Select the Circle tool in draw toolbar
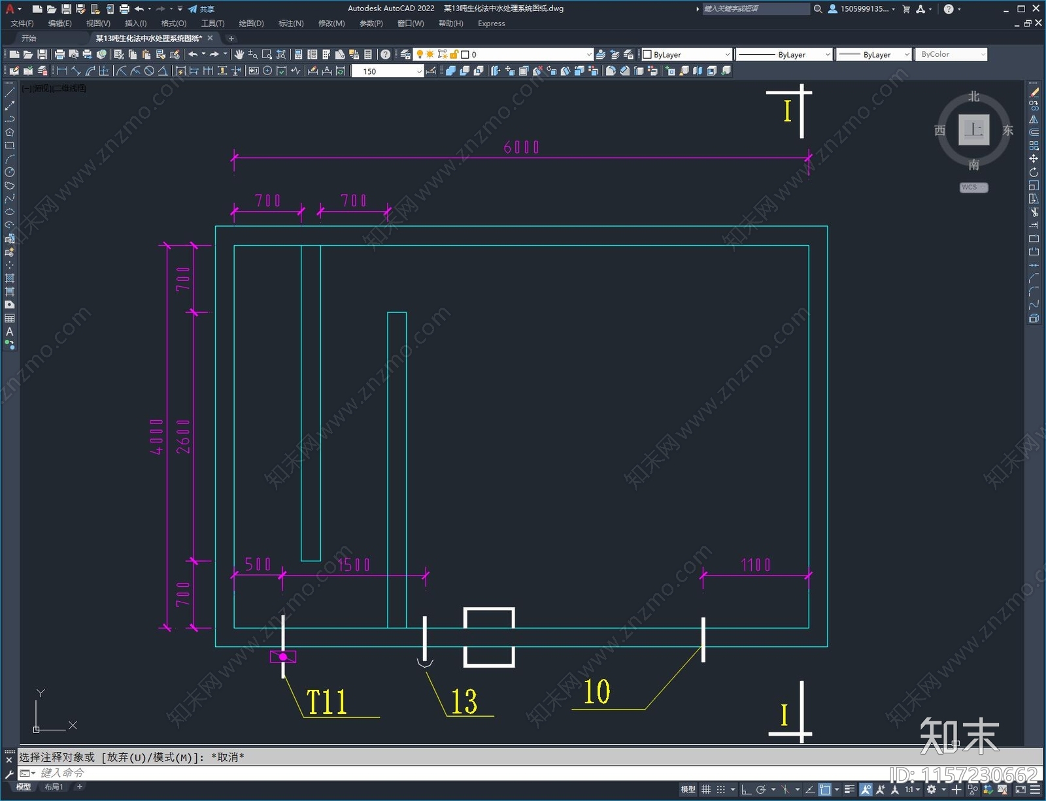Screen dimensions: 1046x801 point(10,172)
